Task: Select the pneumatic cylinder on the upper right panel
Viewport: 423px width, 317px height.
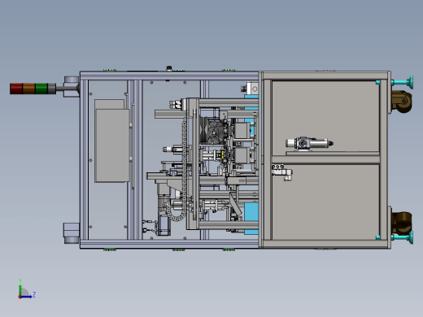Action: tap(309, 143)
